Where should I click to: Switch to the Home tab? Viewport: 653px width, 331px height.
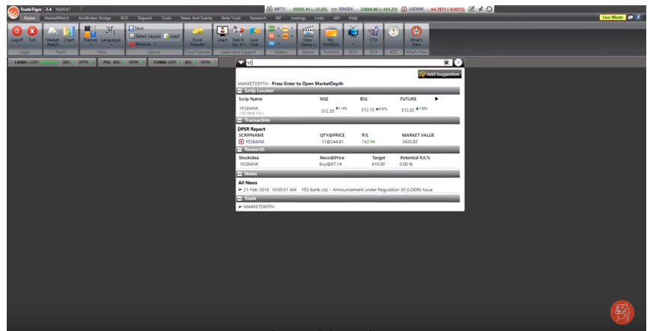tap(29, 18)
